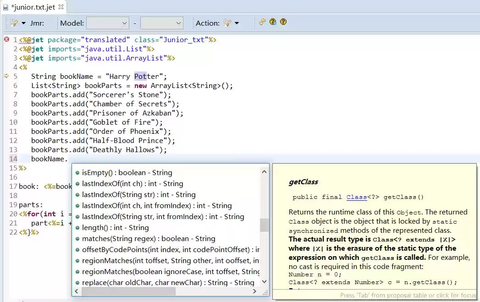480x302 pixels.
Task: Click the error marker on line 1
Action: 6,39
